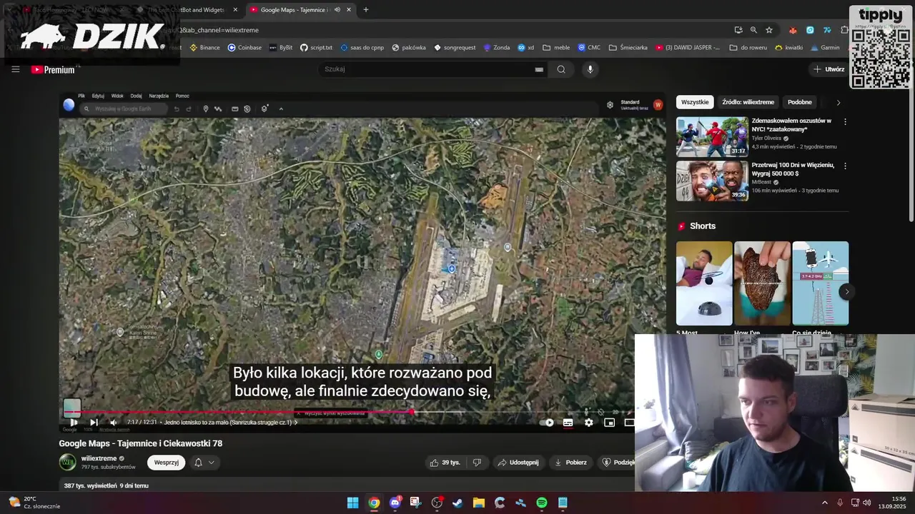The height and width of the screenshot is (514, 915).
Task: Open notification bell dropdown for channel
Action: click(204, 463)
